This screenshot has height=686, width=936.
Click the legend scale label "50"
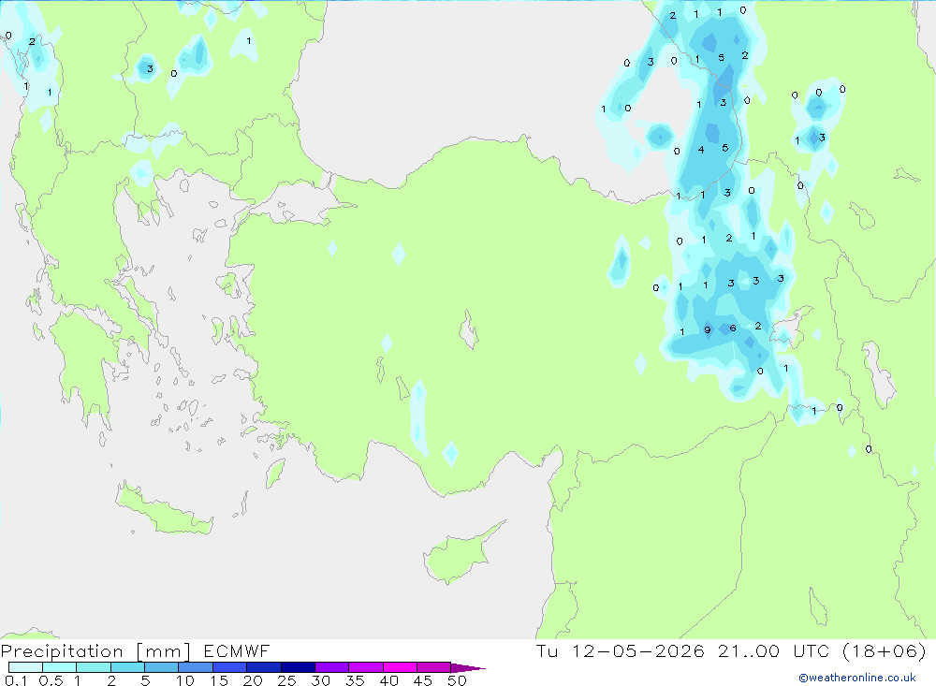click(457, 680)
